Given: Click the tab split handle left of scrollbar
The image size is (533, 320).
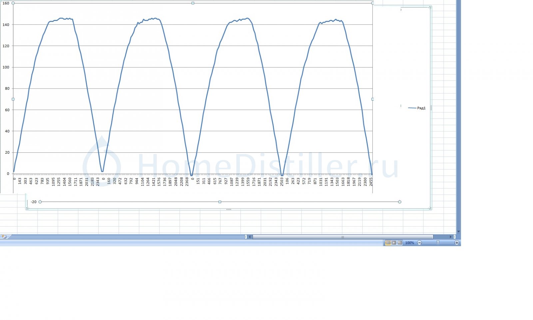Looking at the screenshot, I should [246, 237].
